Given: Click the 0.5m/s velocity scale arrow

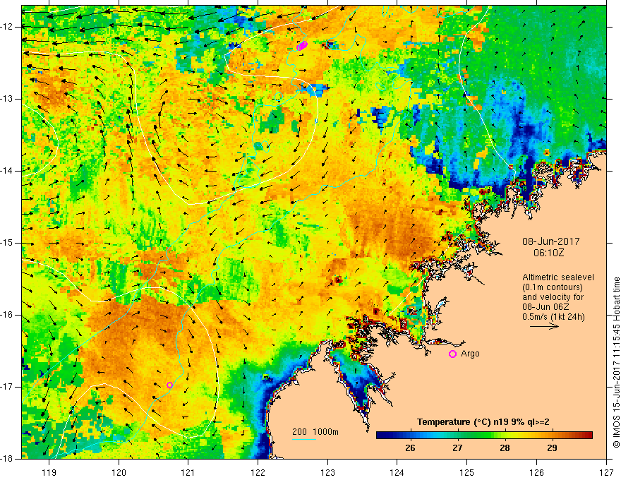Looking at the screenshot, I should coord(544,326).
